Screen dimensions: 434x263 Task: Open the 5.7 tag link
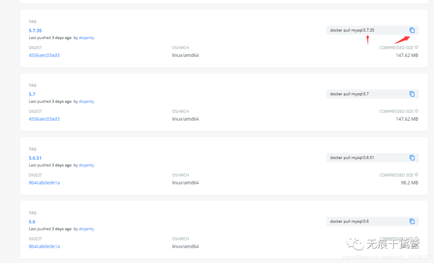[x=32, y=94]
